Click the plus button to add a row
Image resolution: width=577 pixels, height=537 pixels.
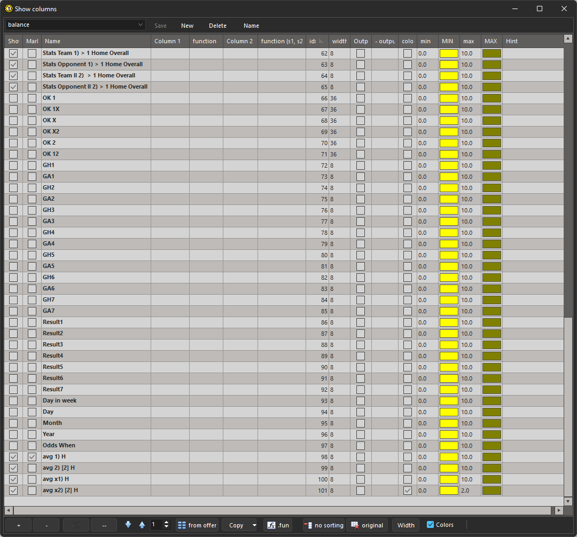18,525
